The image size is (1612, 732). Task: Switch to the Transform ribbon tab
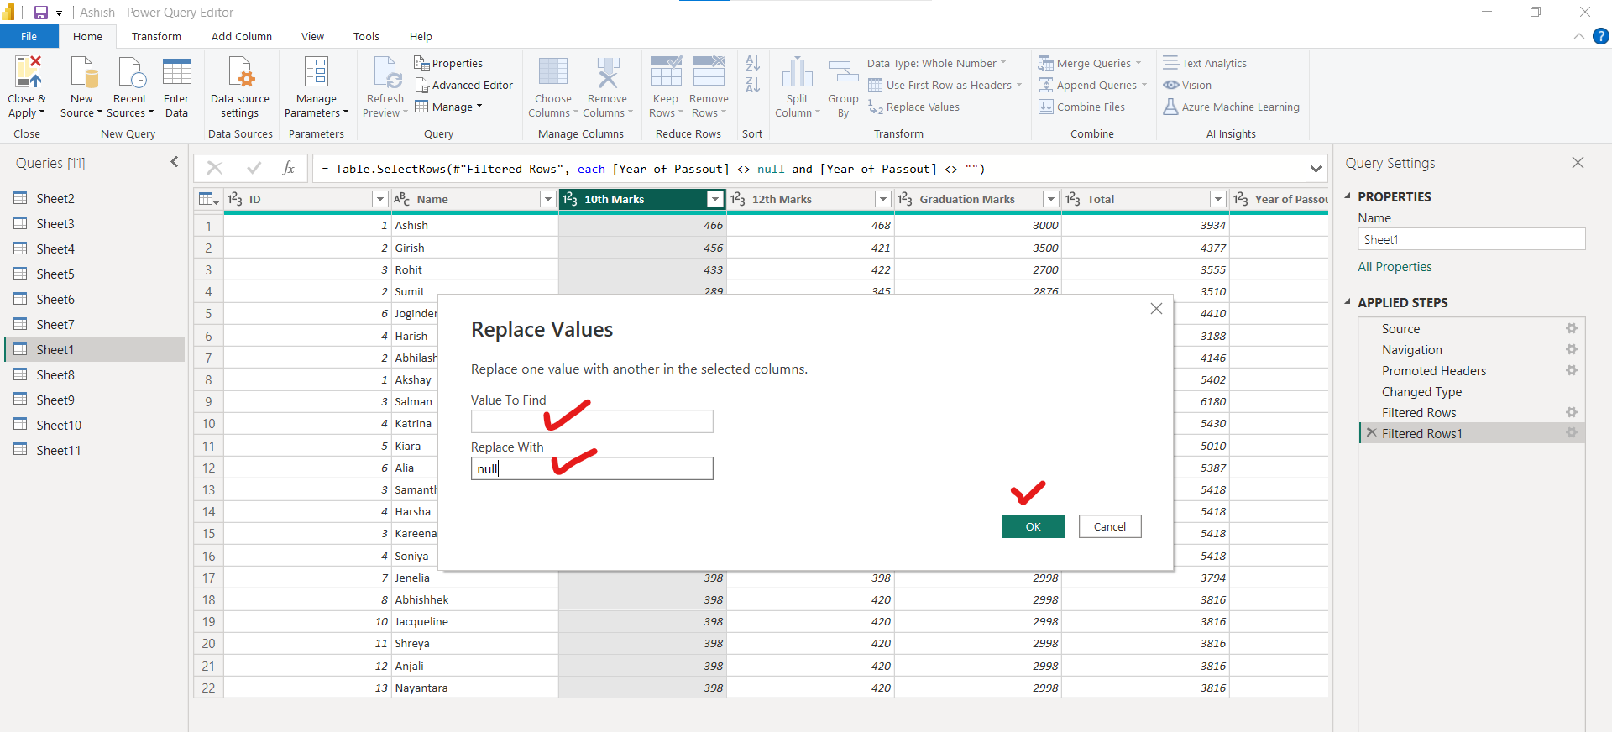point(156,37)
